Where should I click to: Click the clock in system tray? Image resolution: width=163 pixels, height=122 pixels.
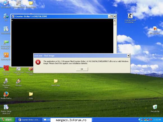[x=157, y=120]
